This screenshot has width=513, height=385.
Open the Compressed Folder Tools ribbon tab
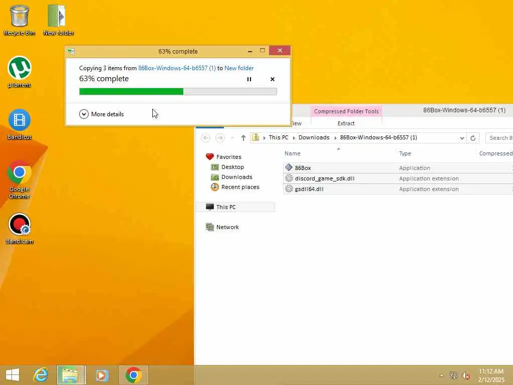click(x=346, y=111)
